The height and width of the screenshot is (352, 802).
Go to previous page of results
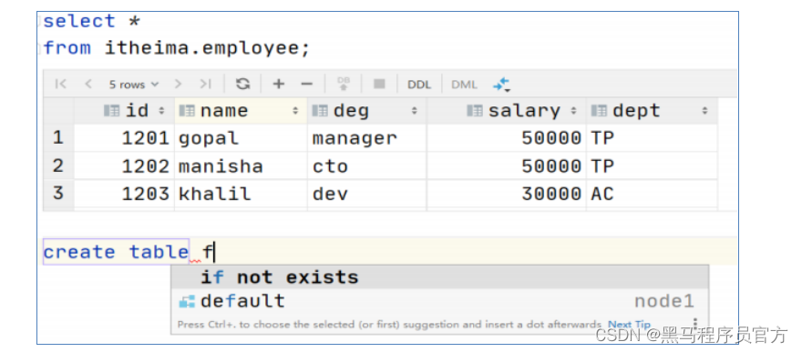click(88, 84)
